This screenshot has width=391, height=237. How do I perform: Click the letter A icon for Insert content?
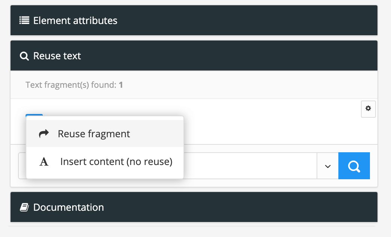(44, 161)
